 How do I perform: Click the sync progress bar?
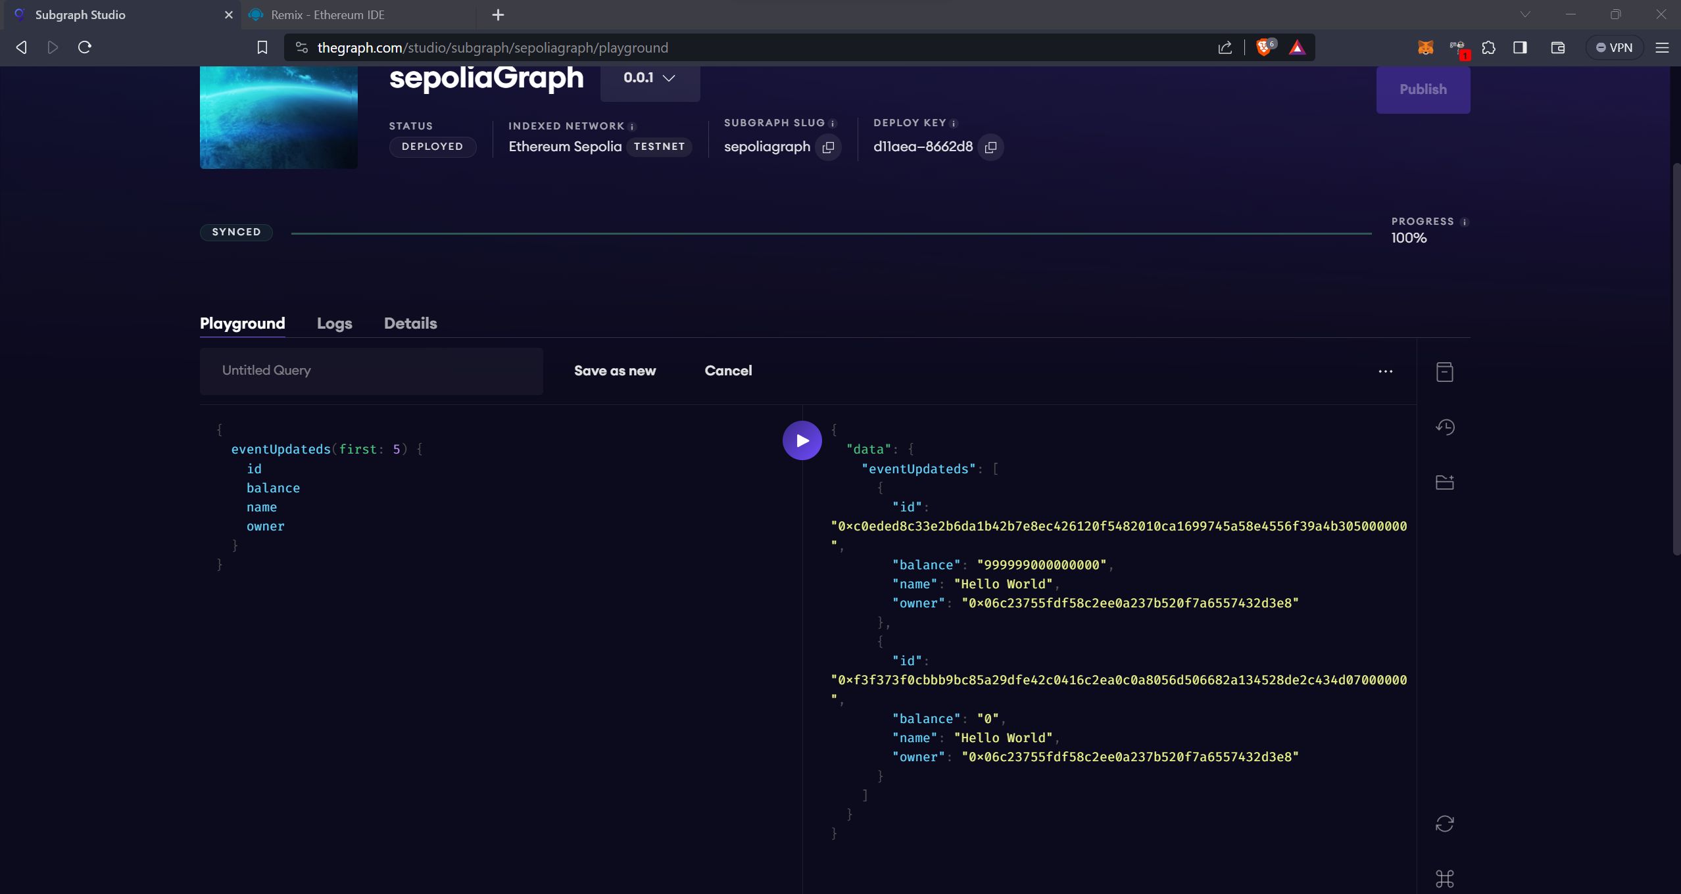coord(831,233)
